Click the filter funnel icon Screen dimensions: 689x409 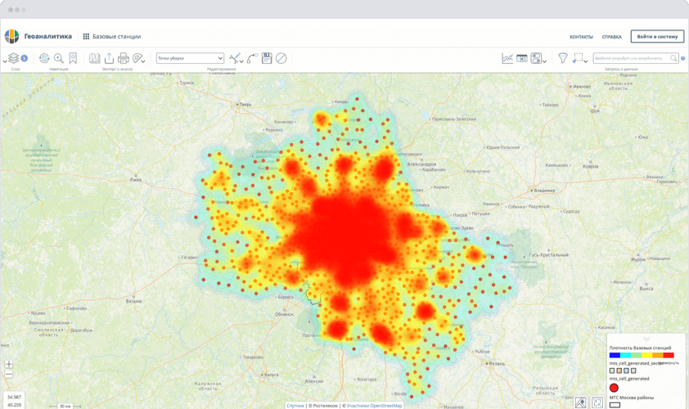click(563, 58)
